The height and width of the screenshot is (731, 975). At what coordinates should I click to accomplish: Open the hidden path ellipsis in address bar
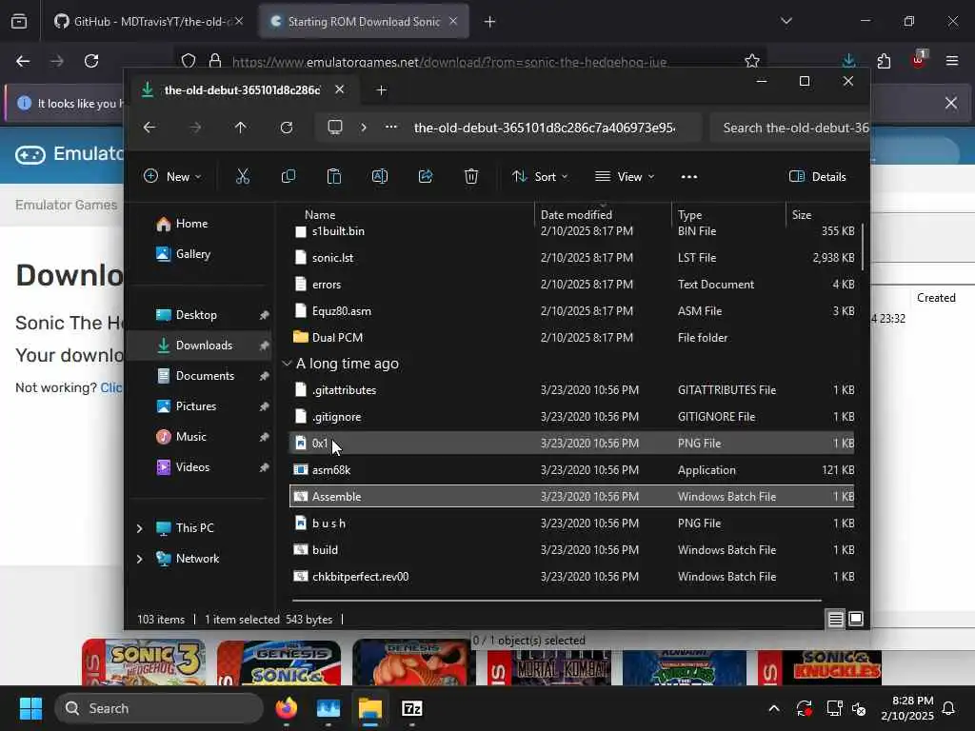coord(391,127)
